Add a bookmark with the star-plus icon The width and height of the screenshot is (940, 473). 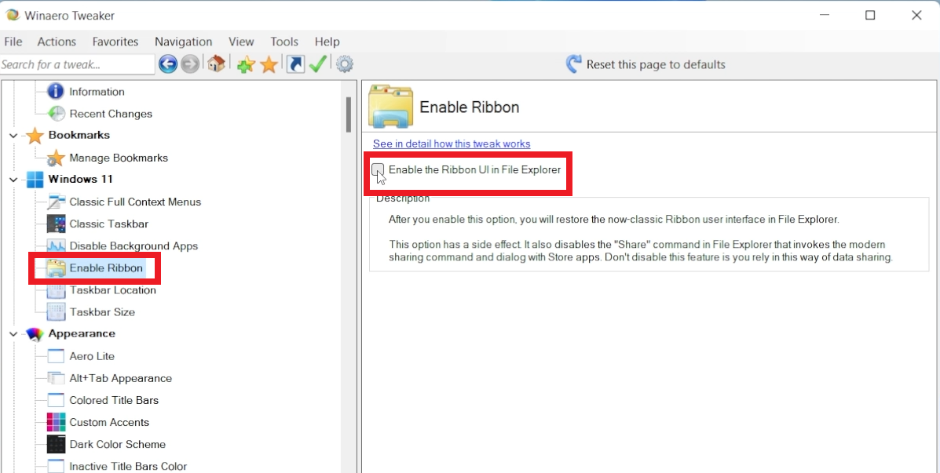(x=245, y=64)
